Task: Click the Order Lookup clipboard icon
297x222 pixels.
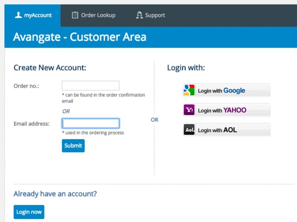Action: 75,15
